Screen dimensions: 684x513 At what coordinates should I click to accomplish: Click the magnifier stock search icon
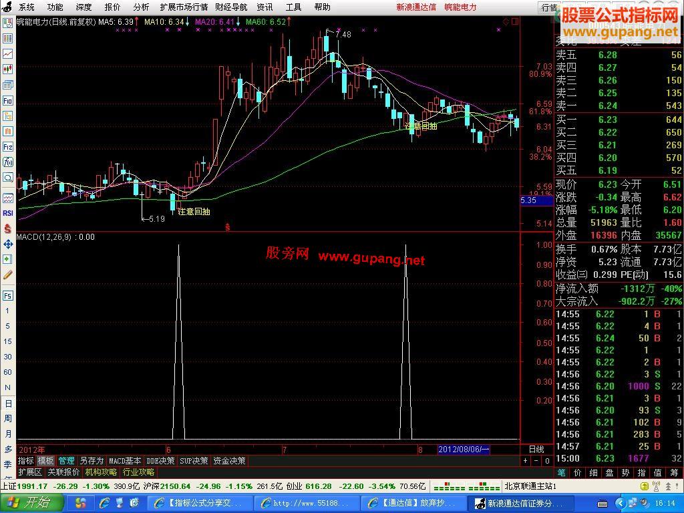point(8,178)
